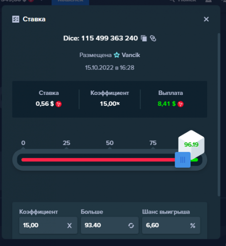Click the 0 mark on the scale
This screenshot has height=246, width=226.
pyautogui.click(x=23, y=143)
